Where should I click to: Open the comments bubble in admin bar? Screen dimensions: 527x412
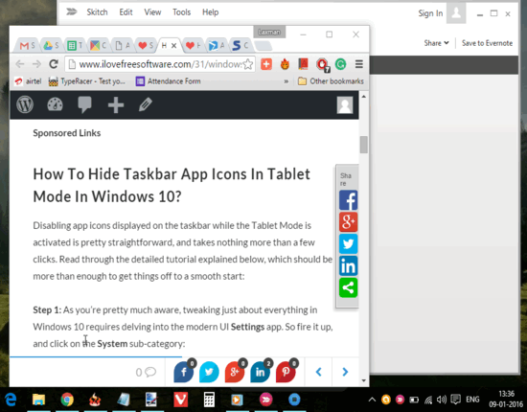84,104
